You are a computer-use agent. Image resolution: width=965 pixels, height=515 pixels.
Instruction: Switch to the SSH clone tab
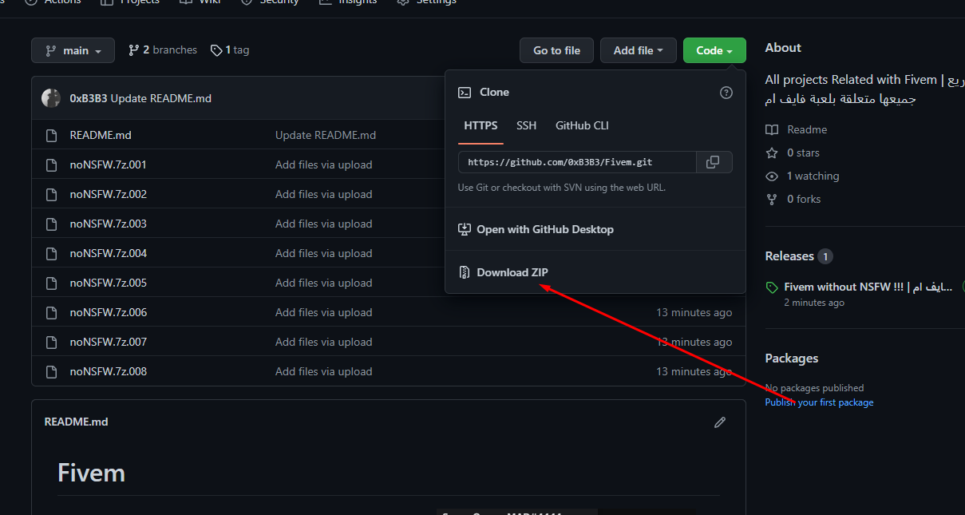(x=526, y=125)
